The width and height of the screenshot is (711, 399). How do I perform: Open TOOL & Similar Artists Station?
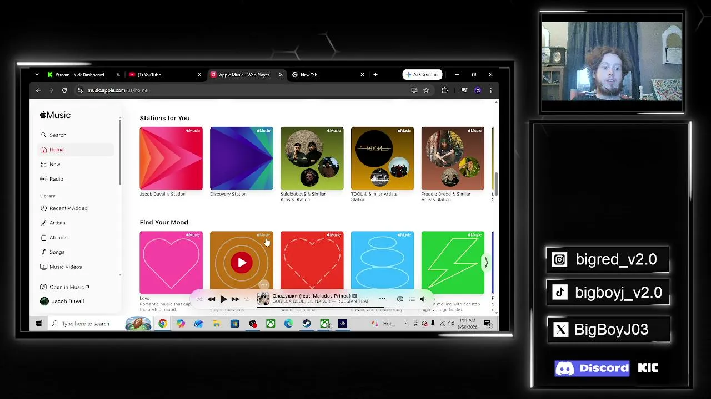pos(382,158)
